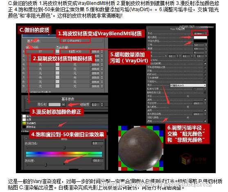Toggle the checked checkbox below Alpha

click(x=205, y=64)
